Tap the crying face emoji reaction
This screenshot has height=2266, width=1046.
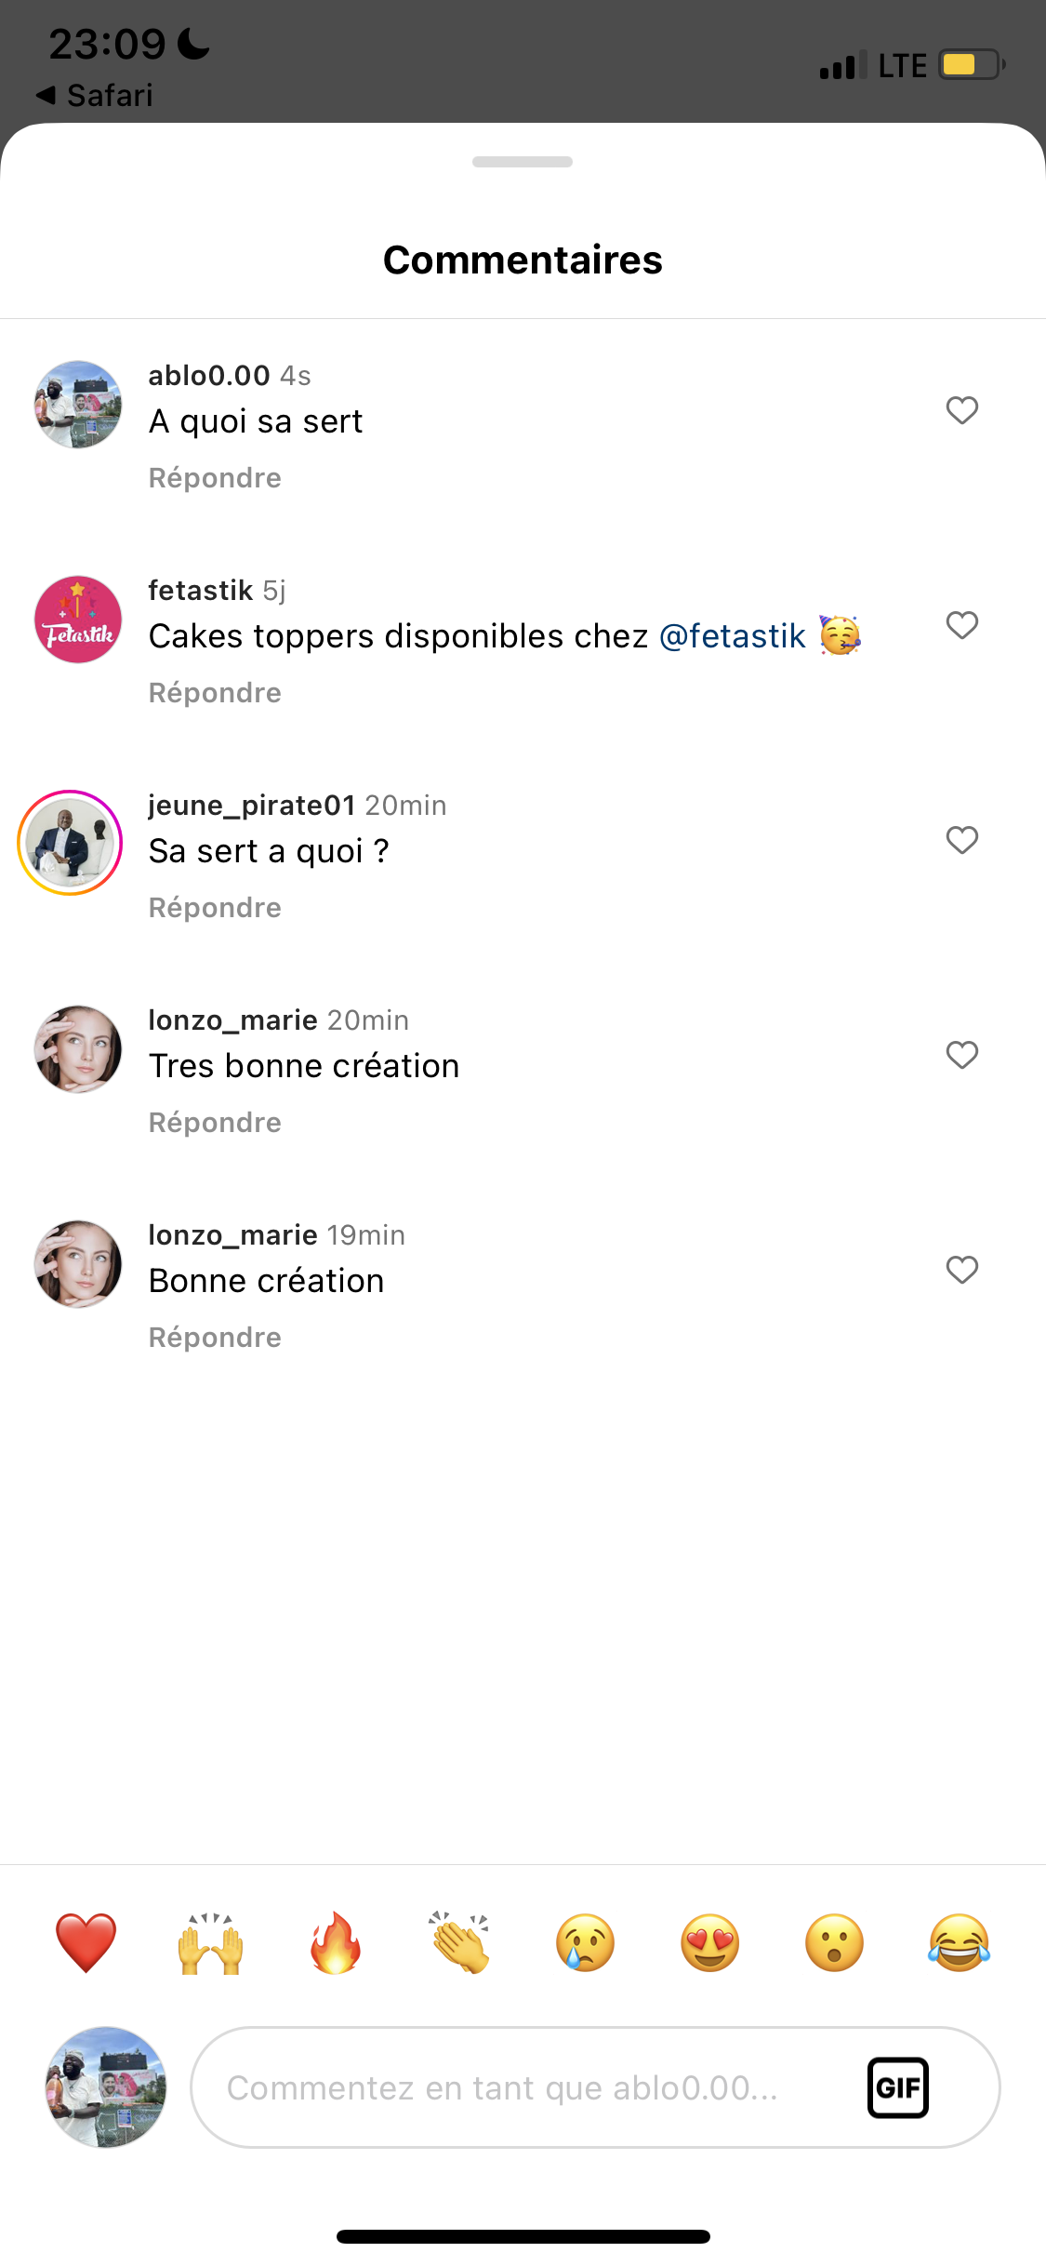[x=585, y=1943]
